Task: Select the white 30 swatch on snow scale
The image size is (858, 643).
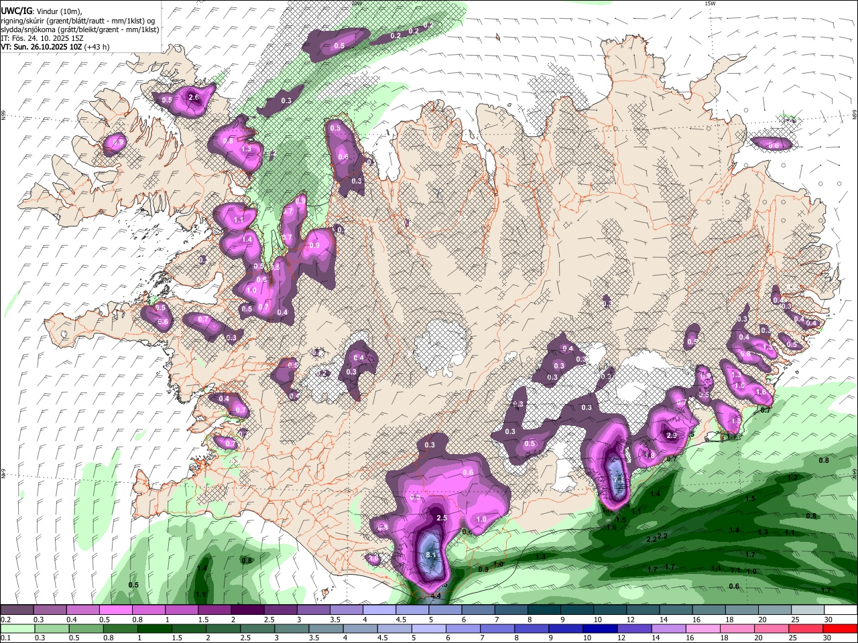Action: tap(841, 610)
